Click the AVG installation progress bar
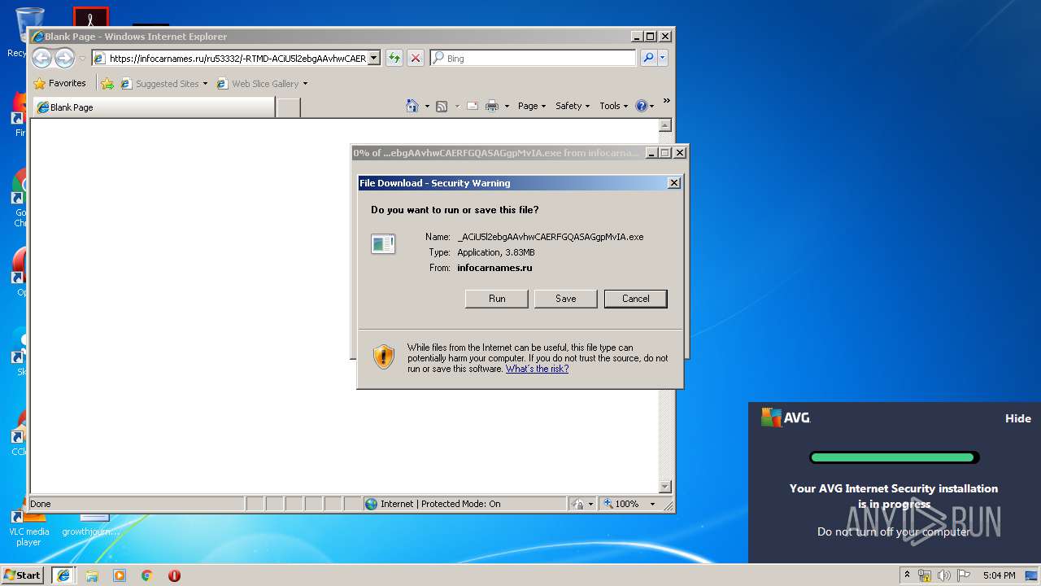Screen dimensions: 1041x586 [894, 457]
